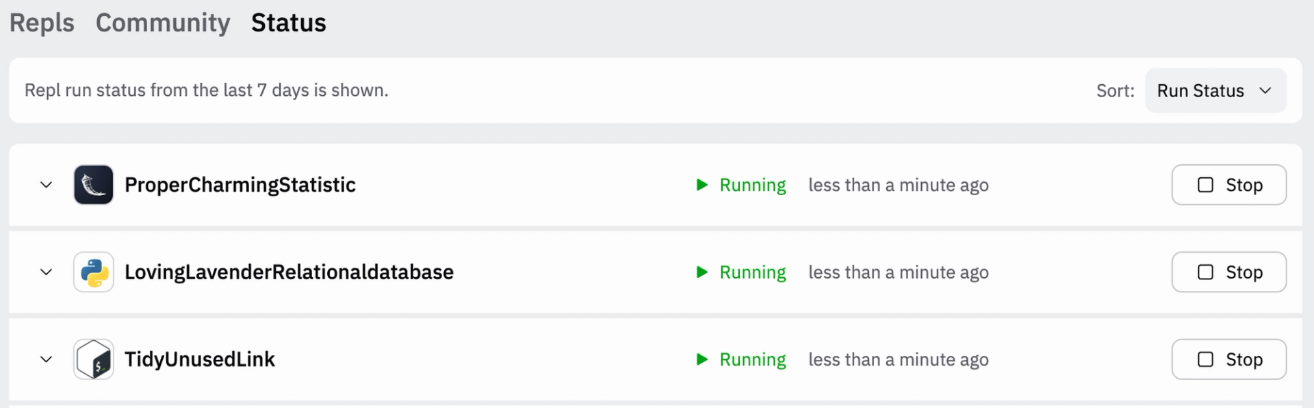Open the TidyUnusedLink repl name

(199, 359)
